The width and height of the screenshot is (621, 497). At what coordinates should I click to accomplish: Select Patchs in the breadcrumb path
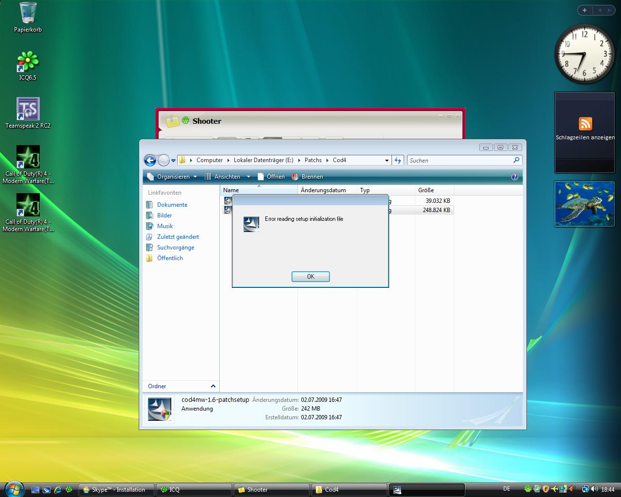pos(313,160)
